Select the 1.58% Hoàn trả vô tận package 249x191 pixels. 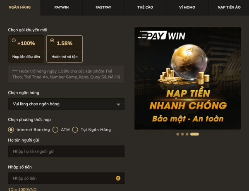click(65, 49)
